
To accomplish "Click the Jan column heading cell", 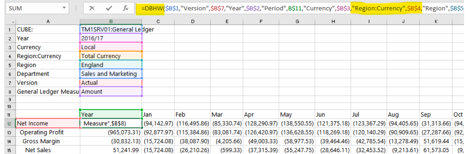I will (158, 115).
